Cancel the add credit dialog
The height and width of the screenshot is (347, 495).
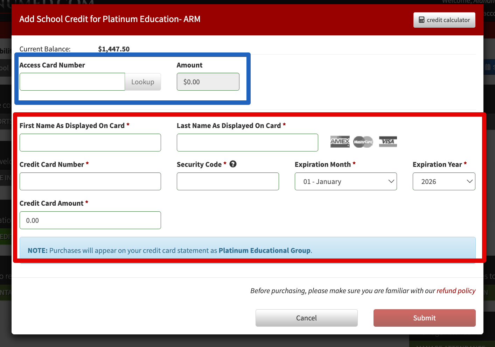307,318
